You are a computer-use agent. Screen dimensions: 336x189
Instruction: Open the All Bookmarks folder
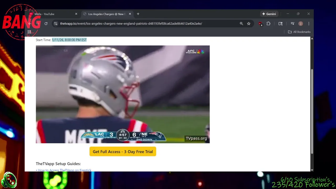(x=299, y=32)
